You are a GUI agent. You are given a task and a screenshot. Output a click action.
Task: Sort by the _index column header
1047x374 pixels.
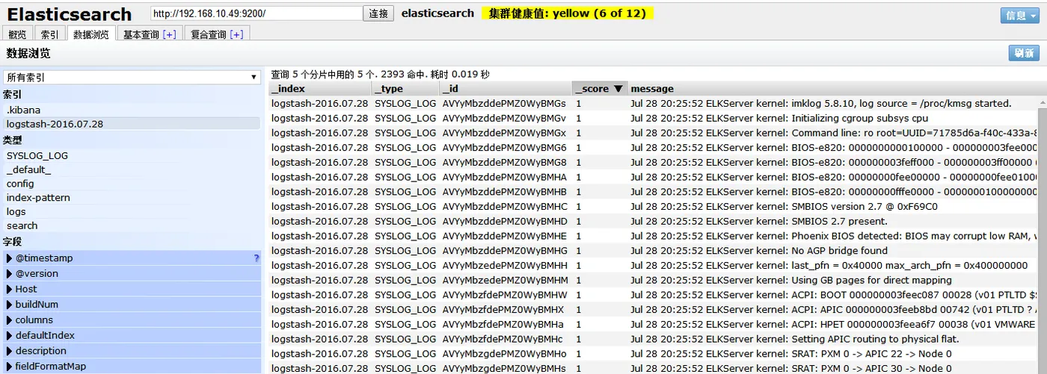tap(320, 89)
